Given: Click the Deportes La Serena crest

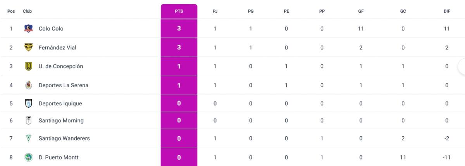Looking at the screenshot, I should coord(28,85).
